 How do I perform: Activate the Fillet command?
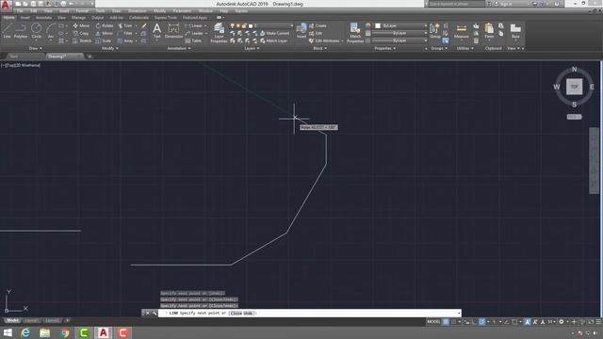125,34
